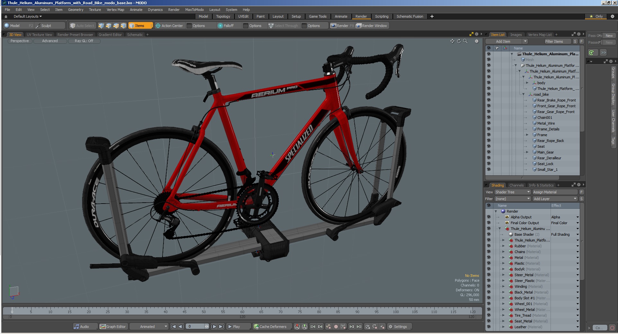Open the Add Layer dropdown
Viewport: 618px width, 334px height.
(555, 199)
